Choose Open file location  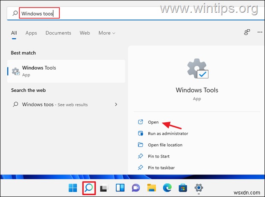tap(165, 145)
